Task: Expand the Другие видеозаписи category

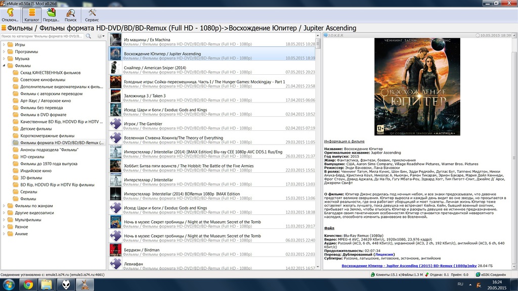Action: click(x=4, y=213)
